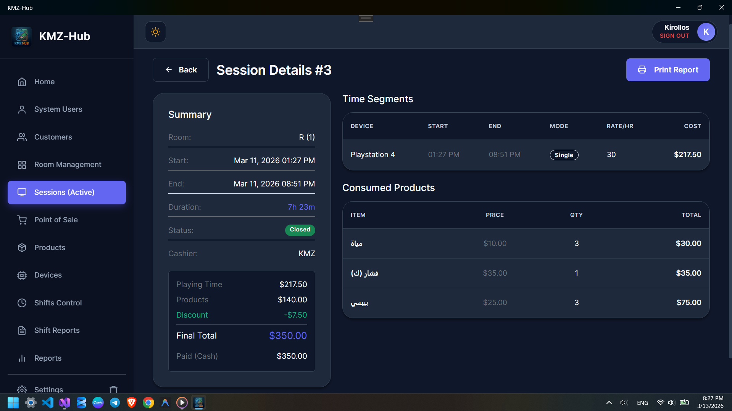
Task: Open Shifts Control via its clock icon
Action: pyautogui.click(x=22, y=303)
